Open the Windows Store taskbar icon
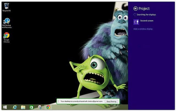The width and height of the screenshot is (176, 111). (31, 107)
